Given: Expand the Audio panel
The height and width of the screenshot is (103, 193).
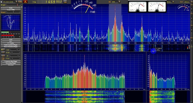Looking at the screenshot, I should (11, 39).
